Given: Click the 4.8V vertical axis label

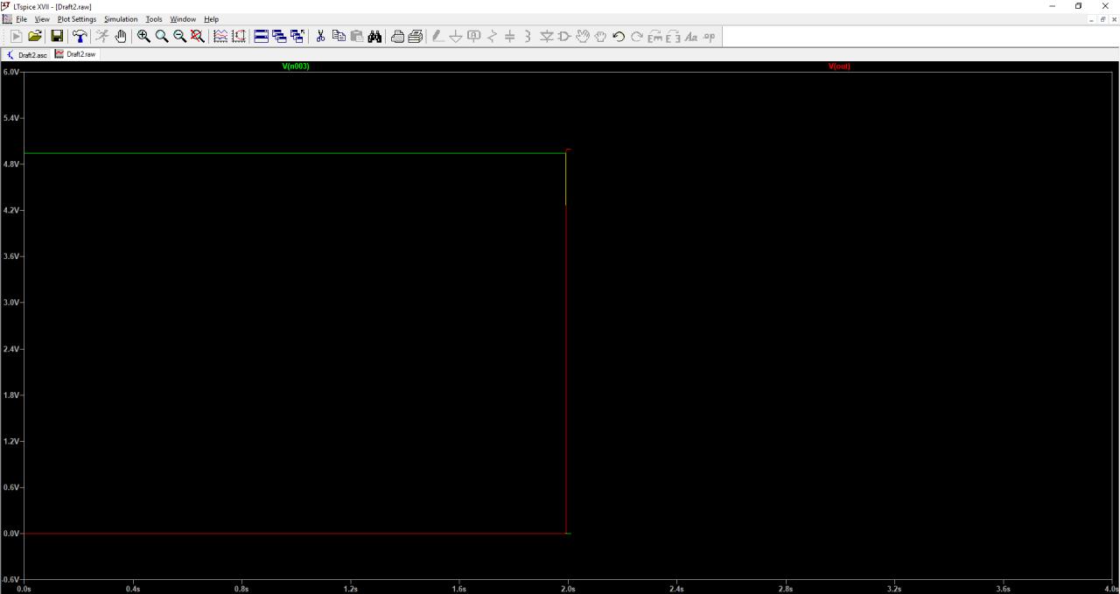Looking at the screenshot, I should [x=10, y=164].
